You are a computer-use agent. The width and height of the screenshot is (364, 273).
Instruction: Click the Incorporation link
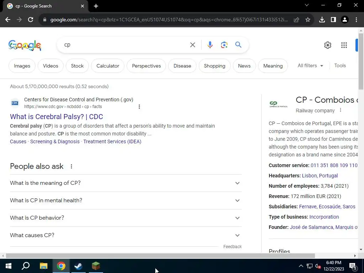coord(324,217)
